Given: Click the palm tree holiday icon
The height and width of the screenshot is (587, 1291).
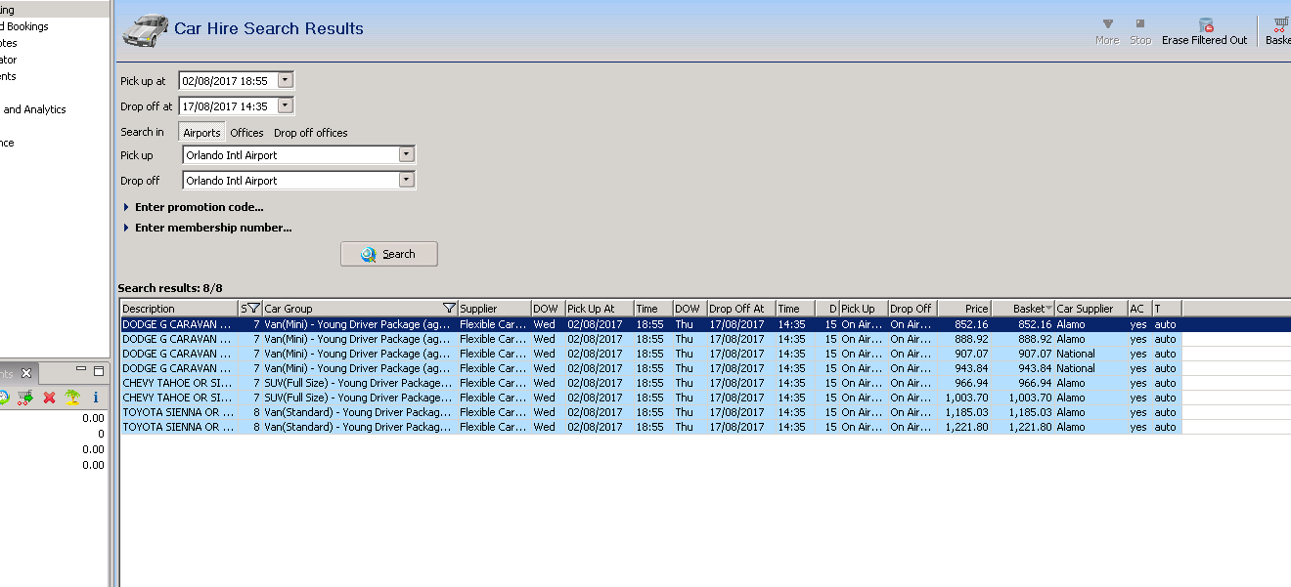Looking at the screenshot, I should click(72, 398).
